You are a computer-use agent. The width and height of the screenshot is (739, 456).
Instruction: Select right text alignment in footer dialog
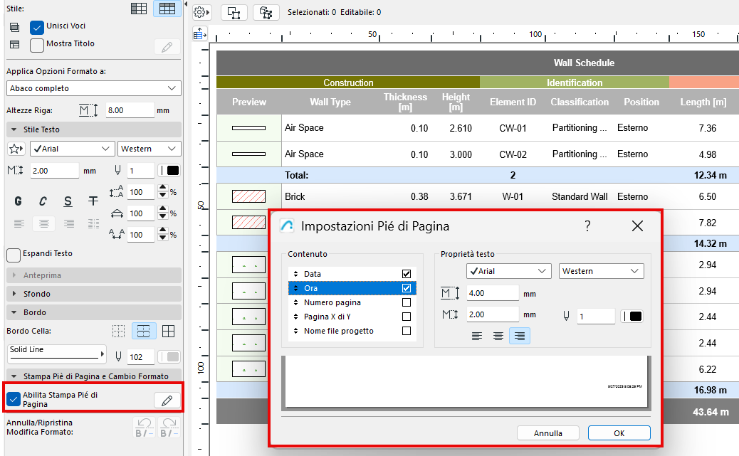pos(520,336)
